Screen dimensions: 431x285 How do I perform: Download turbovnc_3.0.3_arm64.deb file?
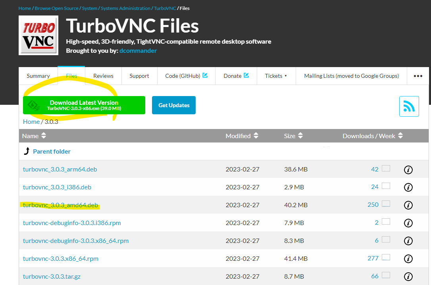[60, 169]
